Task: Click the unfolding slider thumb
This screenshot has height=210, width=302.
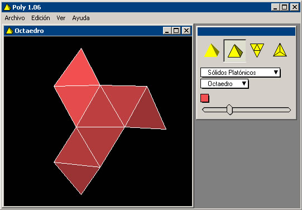Action: click(x=229, y=109)
